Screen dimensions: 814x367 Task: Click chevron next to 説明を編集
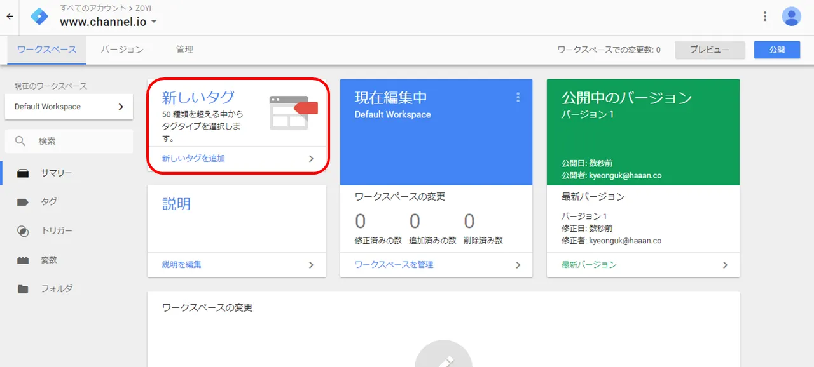pos(311,265)
